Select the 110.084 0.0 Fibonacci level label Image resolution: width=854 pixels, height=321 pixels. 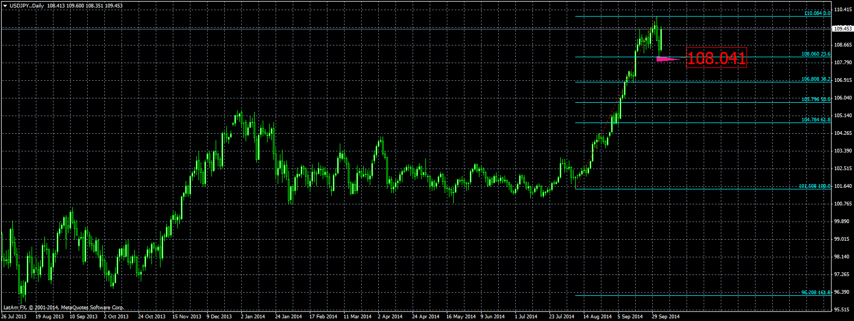pos(817,13)
